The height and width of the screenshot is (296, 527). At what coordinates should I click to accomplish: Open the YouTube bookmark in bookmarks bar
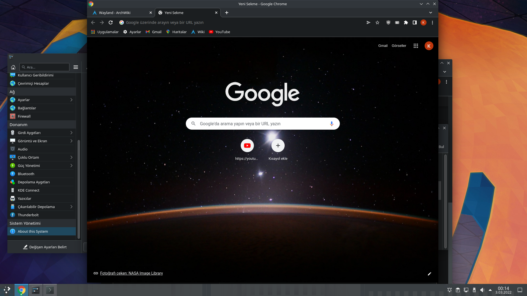(x=219, y=32)
